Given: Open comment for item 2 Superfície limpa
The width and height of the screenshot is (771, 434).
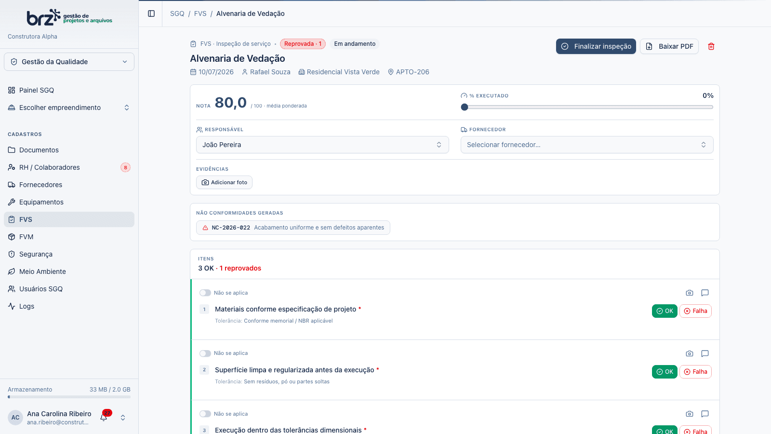Looking at the screenshot, I should 705,353.
